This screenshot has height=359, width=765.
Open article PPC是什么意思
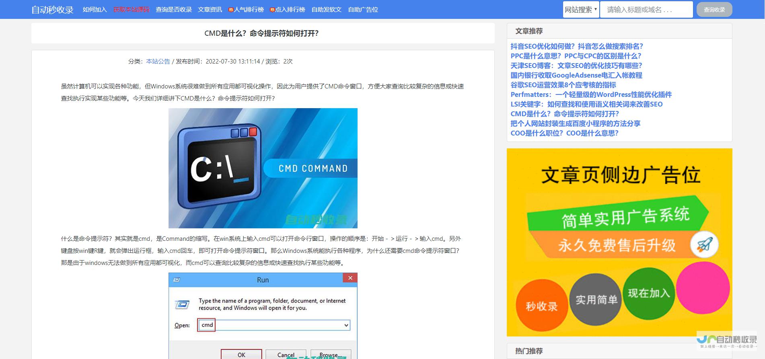(x=576, y=56)
